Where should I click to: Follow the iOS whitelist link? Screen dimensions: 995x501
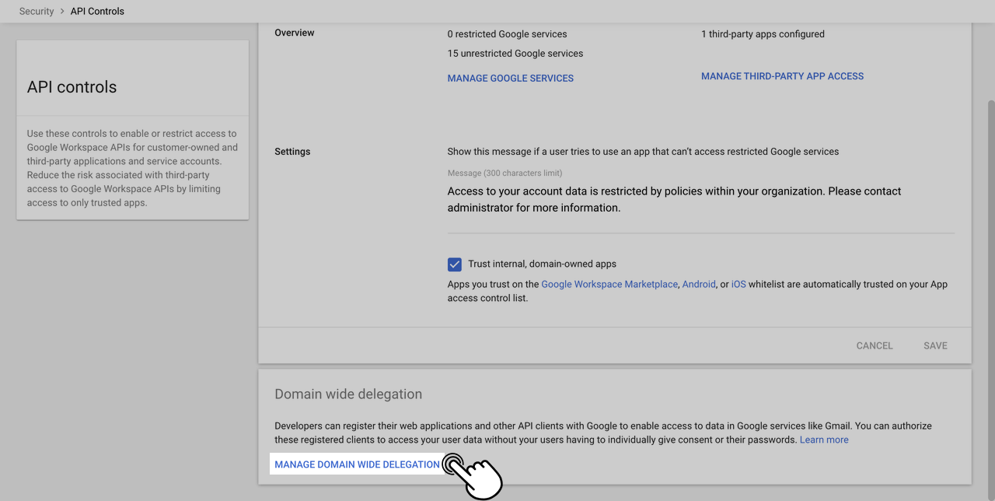738,285
